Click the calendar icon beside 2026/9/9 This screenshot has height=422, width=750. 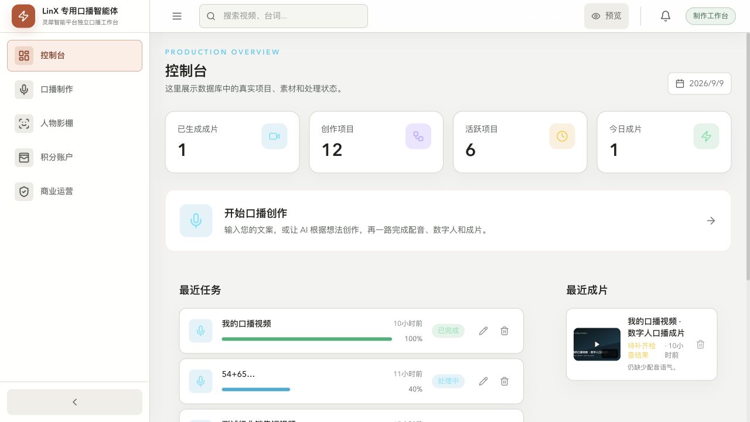pos(680,83)
